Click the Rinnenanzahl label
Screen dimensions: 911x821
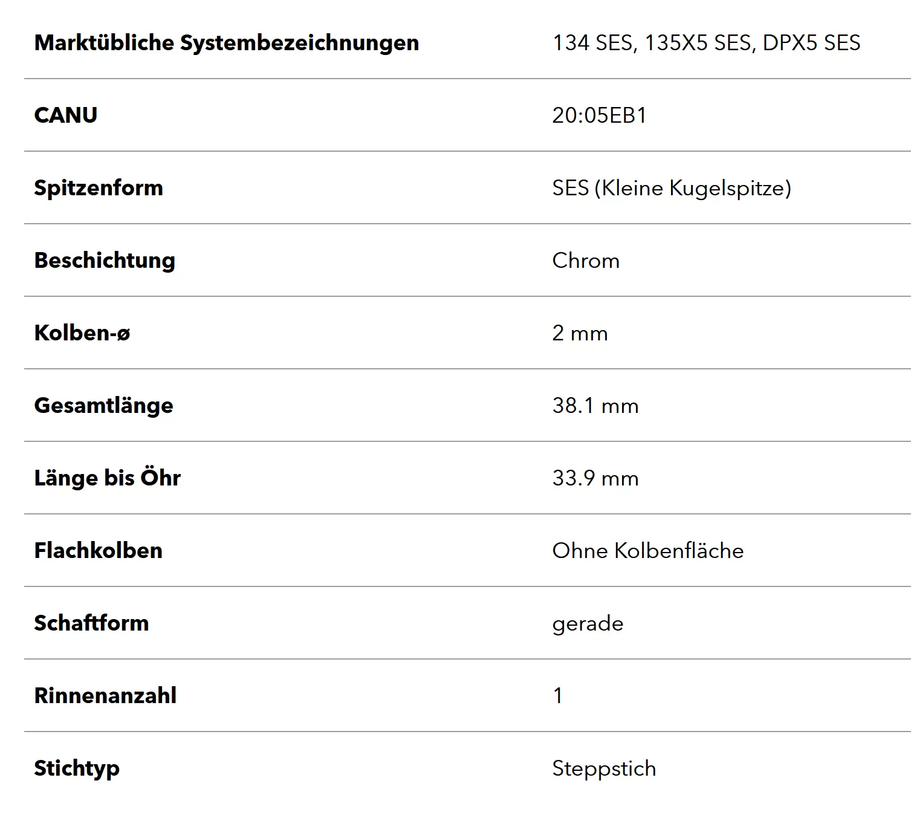(105, 696)
